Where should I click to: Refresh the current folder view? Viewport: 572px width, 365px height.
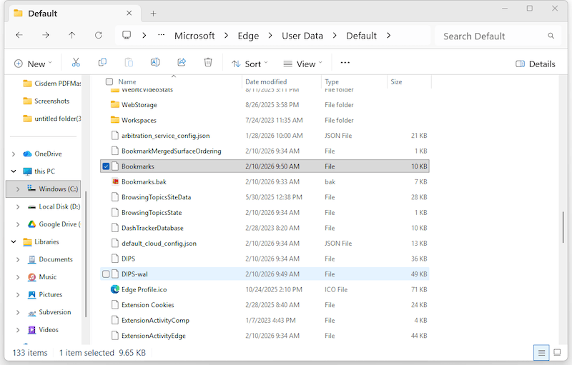click(98, 36)
